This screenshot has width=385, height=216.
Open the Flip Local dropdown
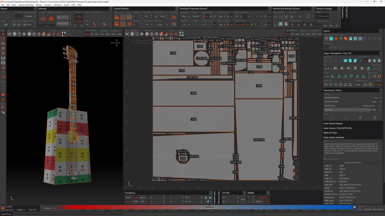click(328, 68)
